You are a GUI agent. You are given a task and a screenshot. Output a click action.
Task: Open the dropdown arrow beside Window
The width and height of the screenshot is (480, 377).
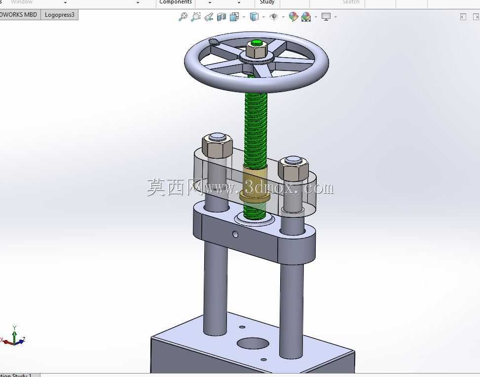point(65,2)
